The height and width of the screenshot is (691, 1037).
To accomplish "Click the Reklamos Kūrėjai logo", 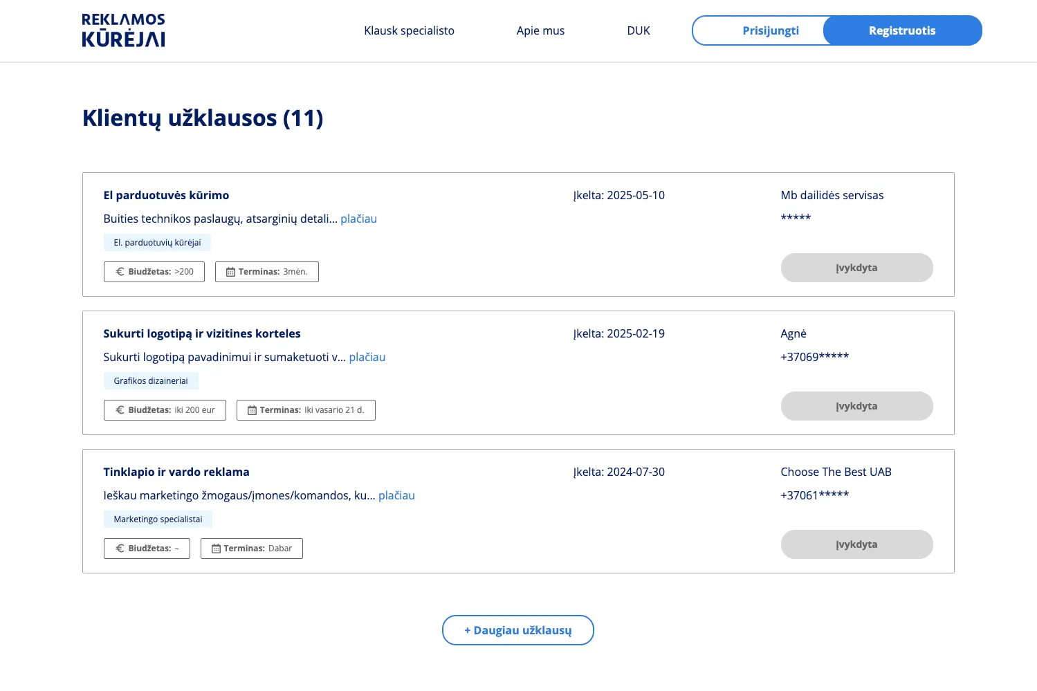I will point(123,30).
